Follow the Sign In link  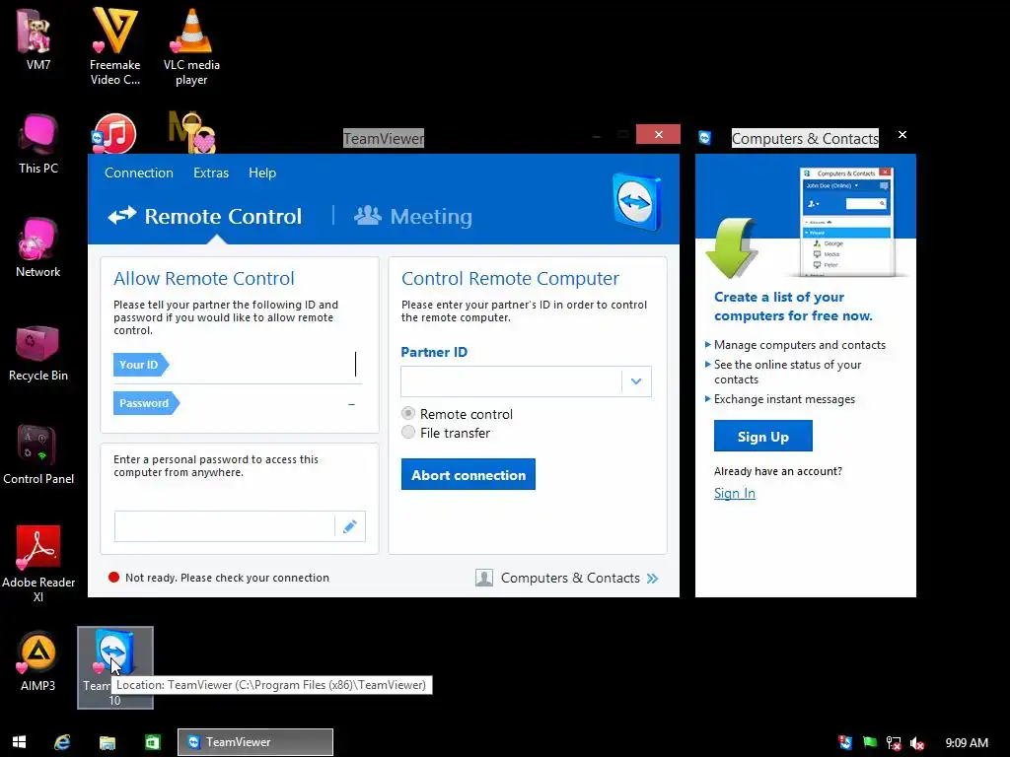click(x=734, y=493)
